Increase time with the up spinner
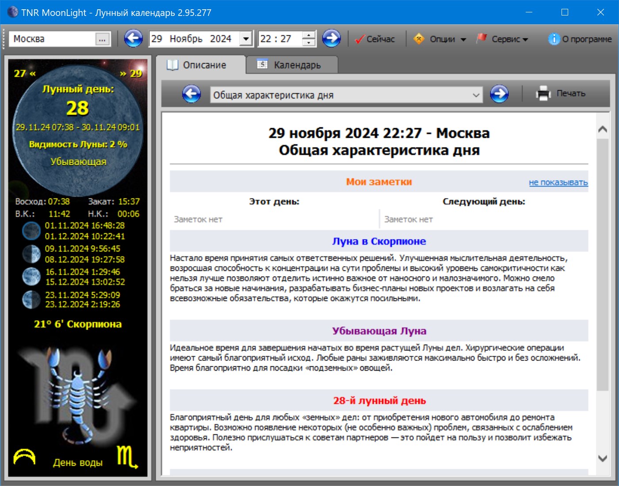 (x=309, y=35)
